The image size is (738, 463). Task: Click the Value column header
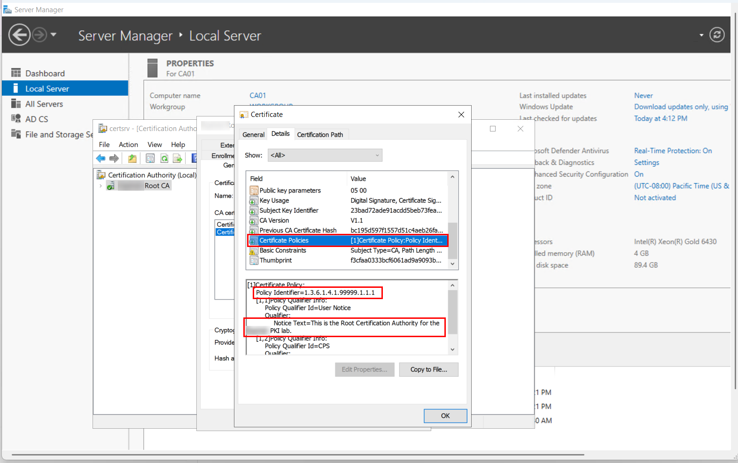[397, 179]
